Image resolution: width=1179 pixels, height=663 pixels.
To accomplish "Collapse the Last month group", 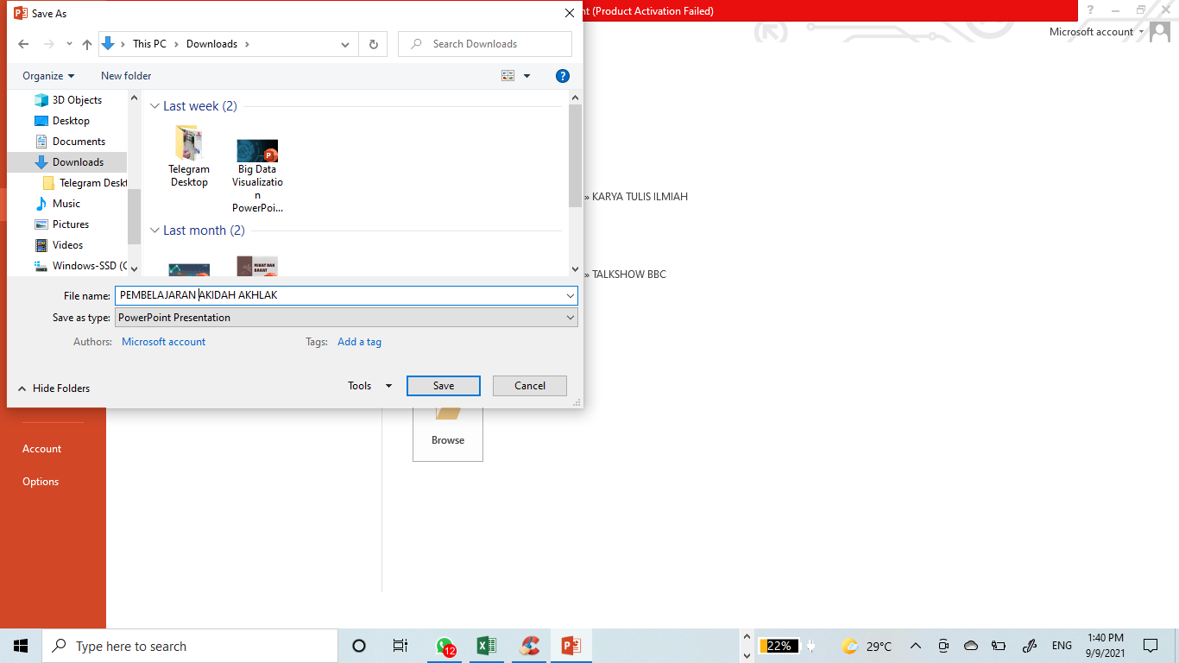I will click(x=155, y=230).
